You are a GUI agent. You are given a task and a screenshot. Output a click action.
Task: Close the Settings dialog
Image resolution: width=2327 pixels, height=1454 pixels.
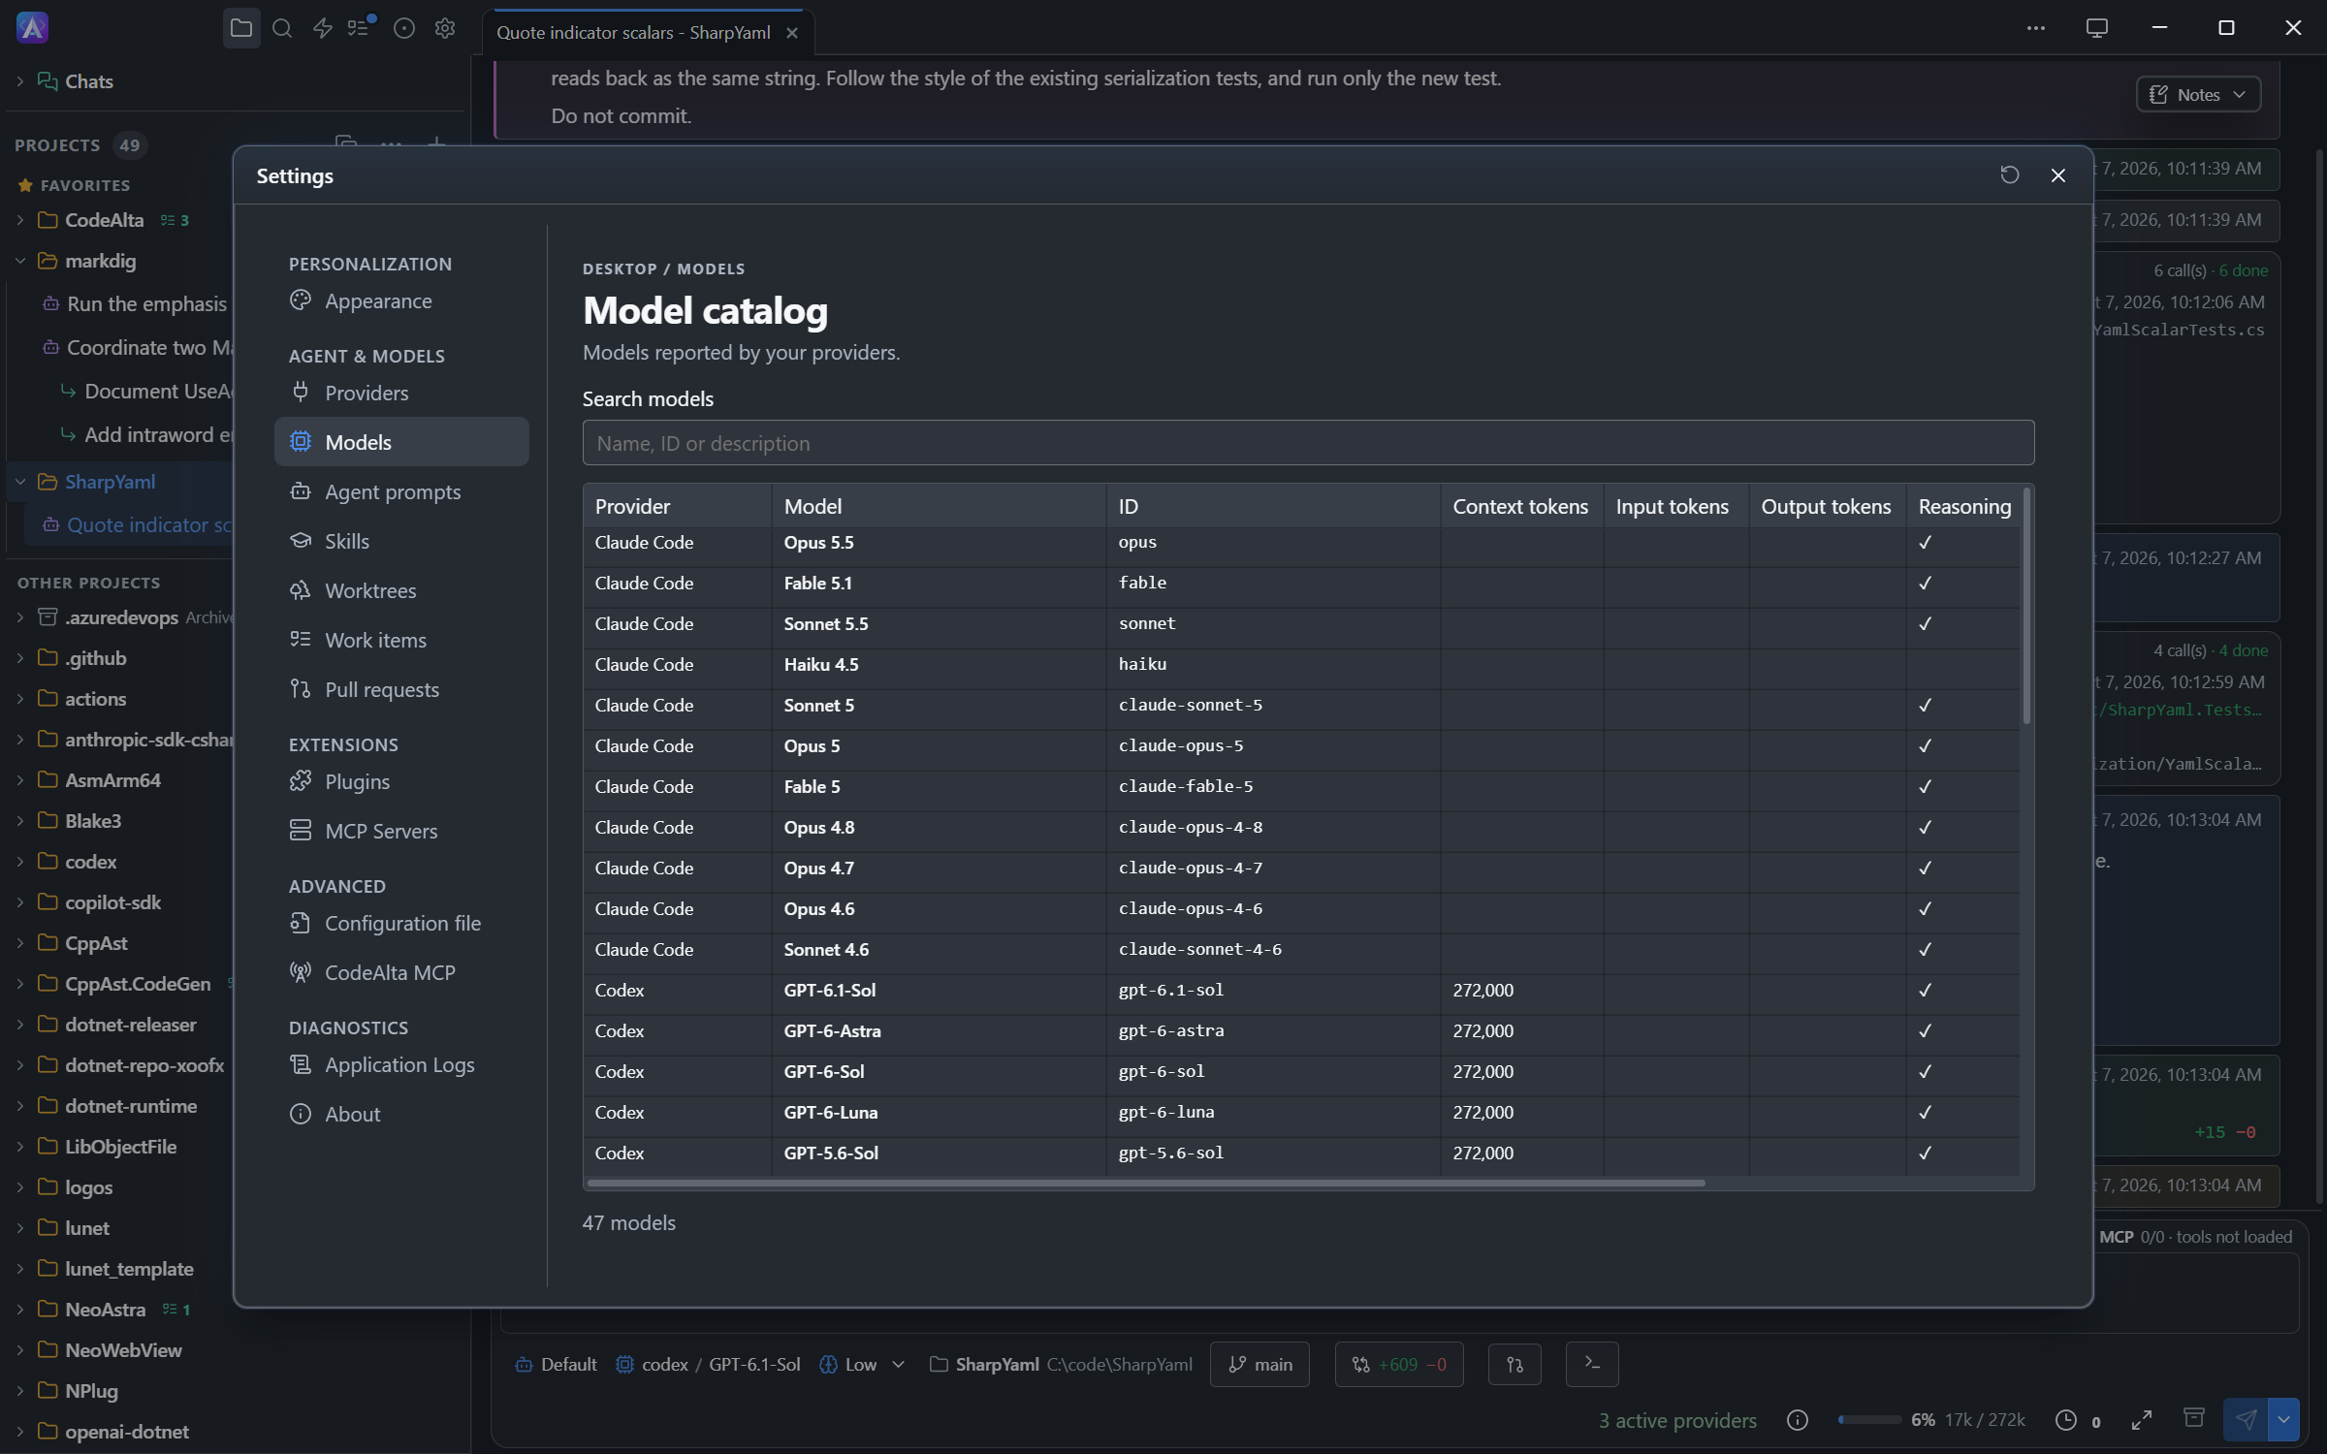[x=2057, y=175]
